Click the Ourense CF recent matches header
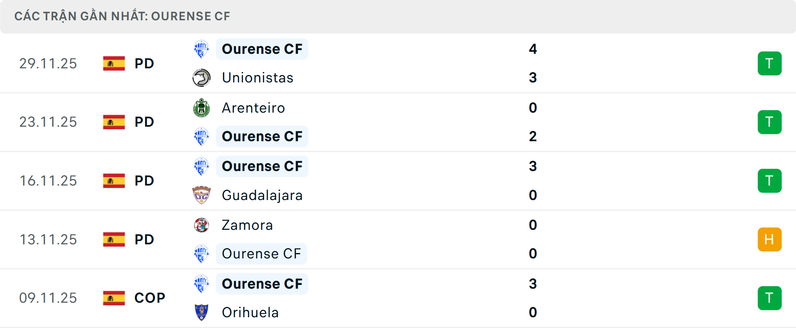 pyautogui.click(x=122, y=16)
